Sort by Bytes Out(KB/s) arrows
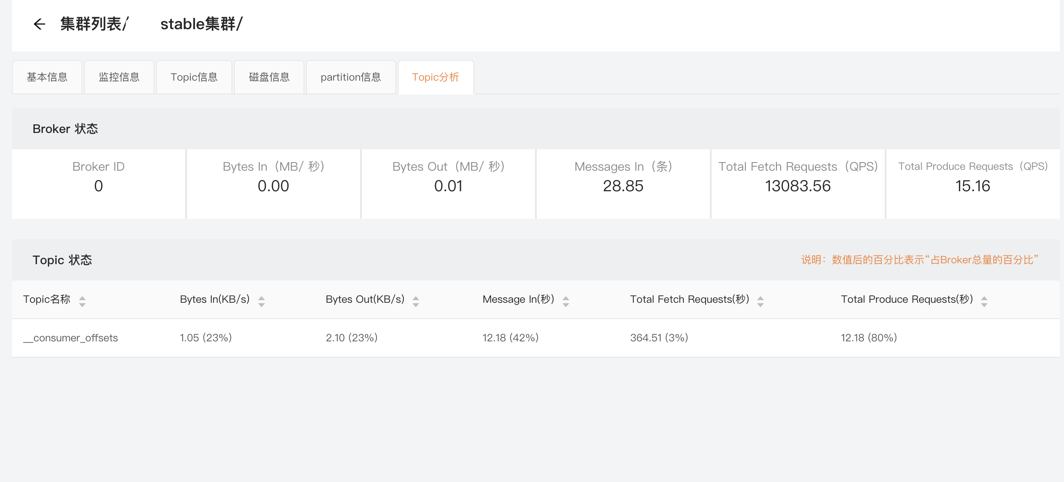This screenshot has width=1064, height=482. 416,301
